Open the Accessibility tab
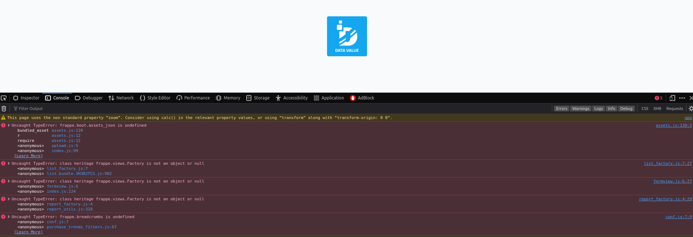 (x=292, y=98)
